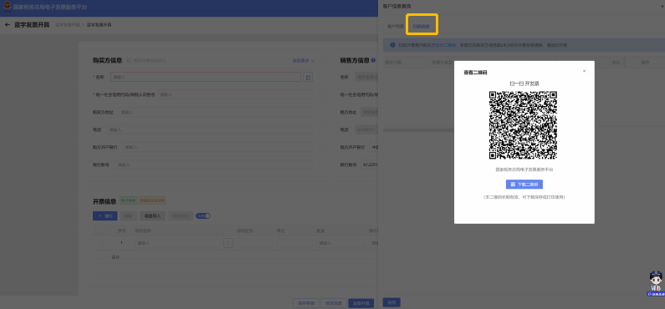Click the breadcrumb 蓝字发票开具 link
665x309 pixels.
[68, 25]
